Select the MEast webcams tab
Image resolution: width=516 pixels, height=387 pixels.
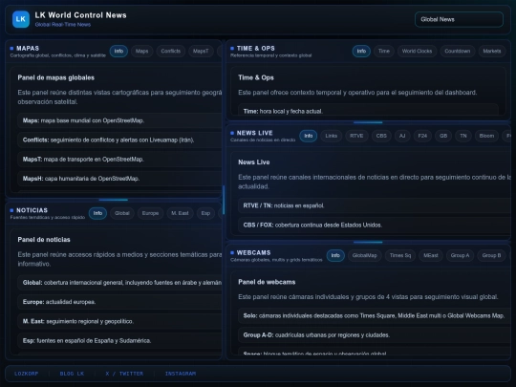431,255
